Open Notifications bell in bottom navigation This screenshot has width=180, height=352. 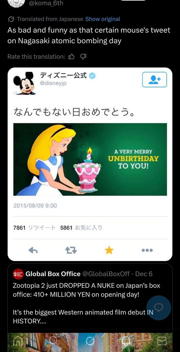[126, 342]
